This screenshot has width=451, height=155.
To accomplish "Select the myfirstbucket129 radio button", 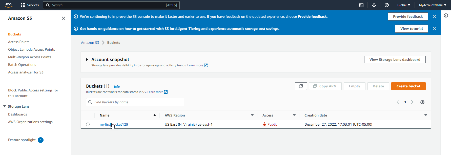I will point(88,124).
